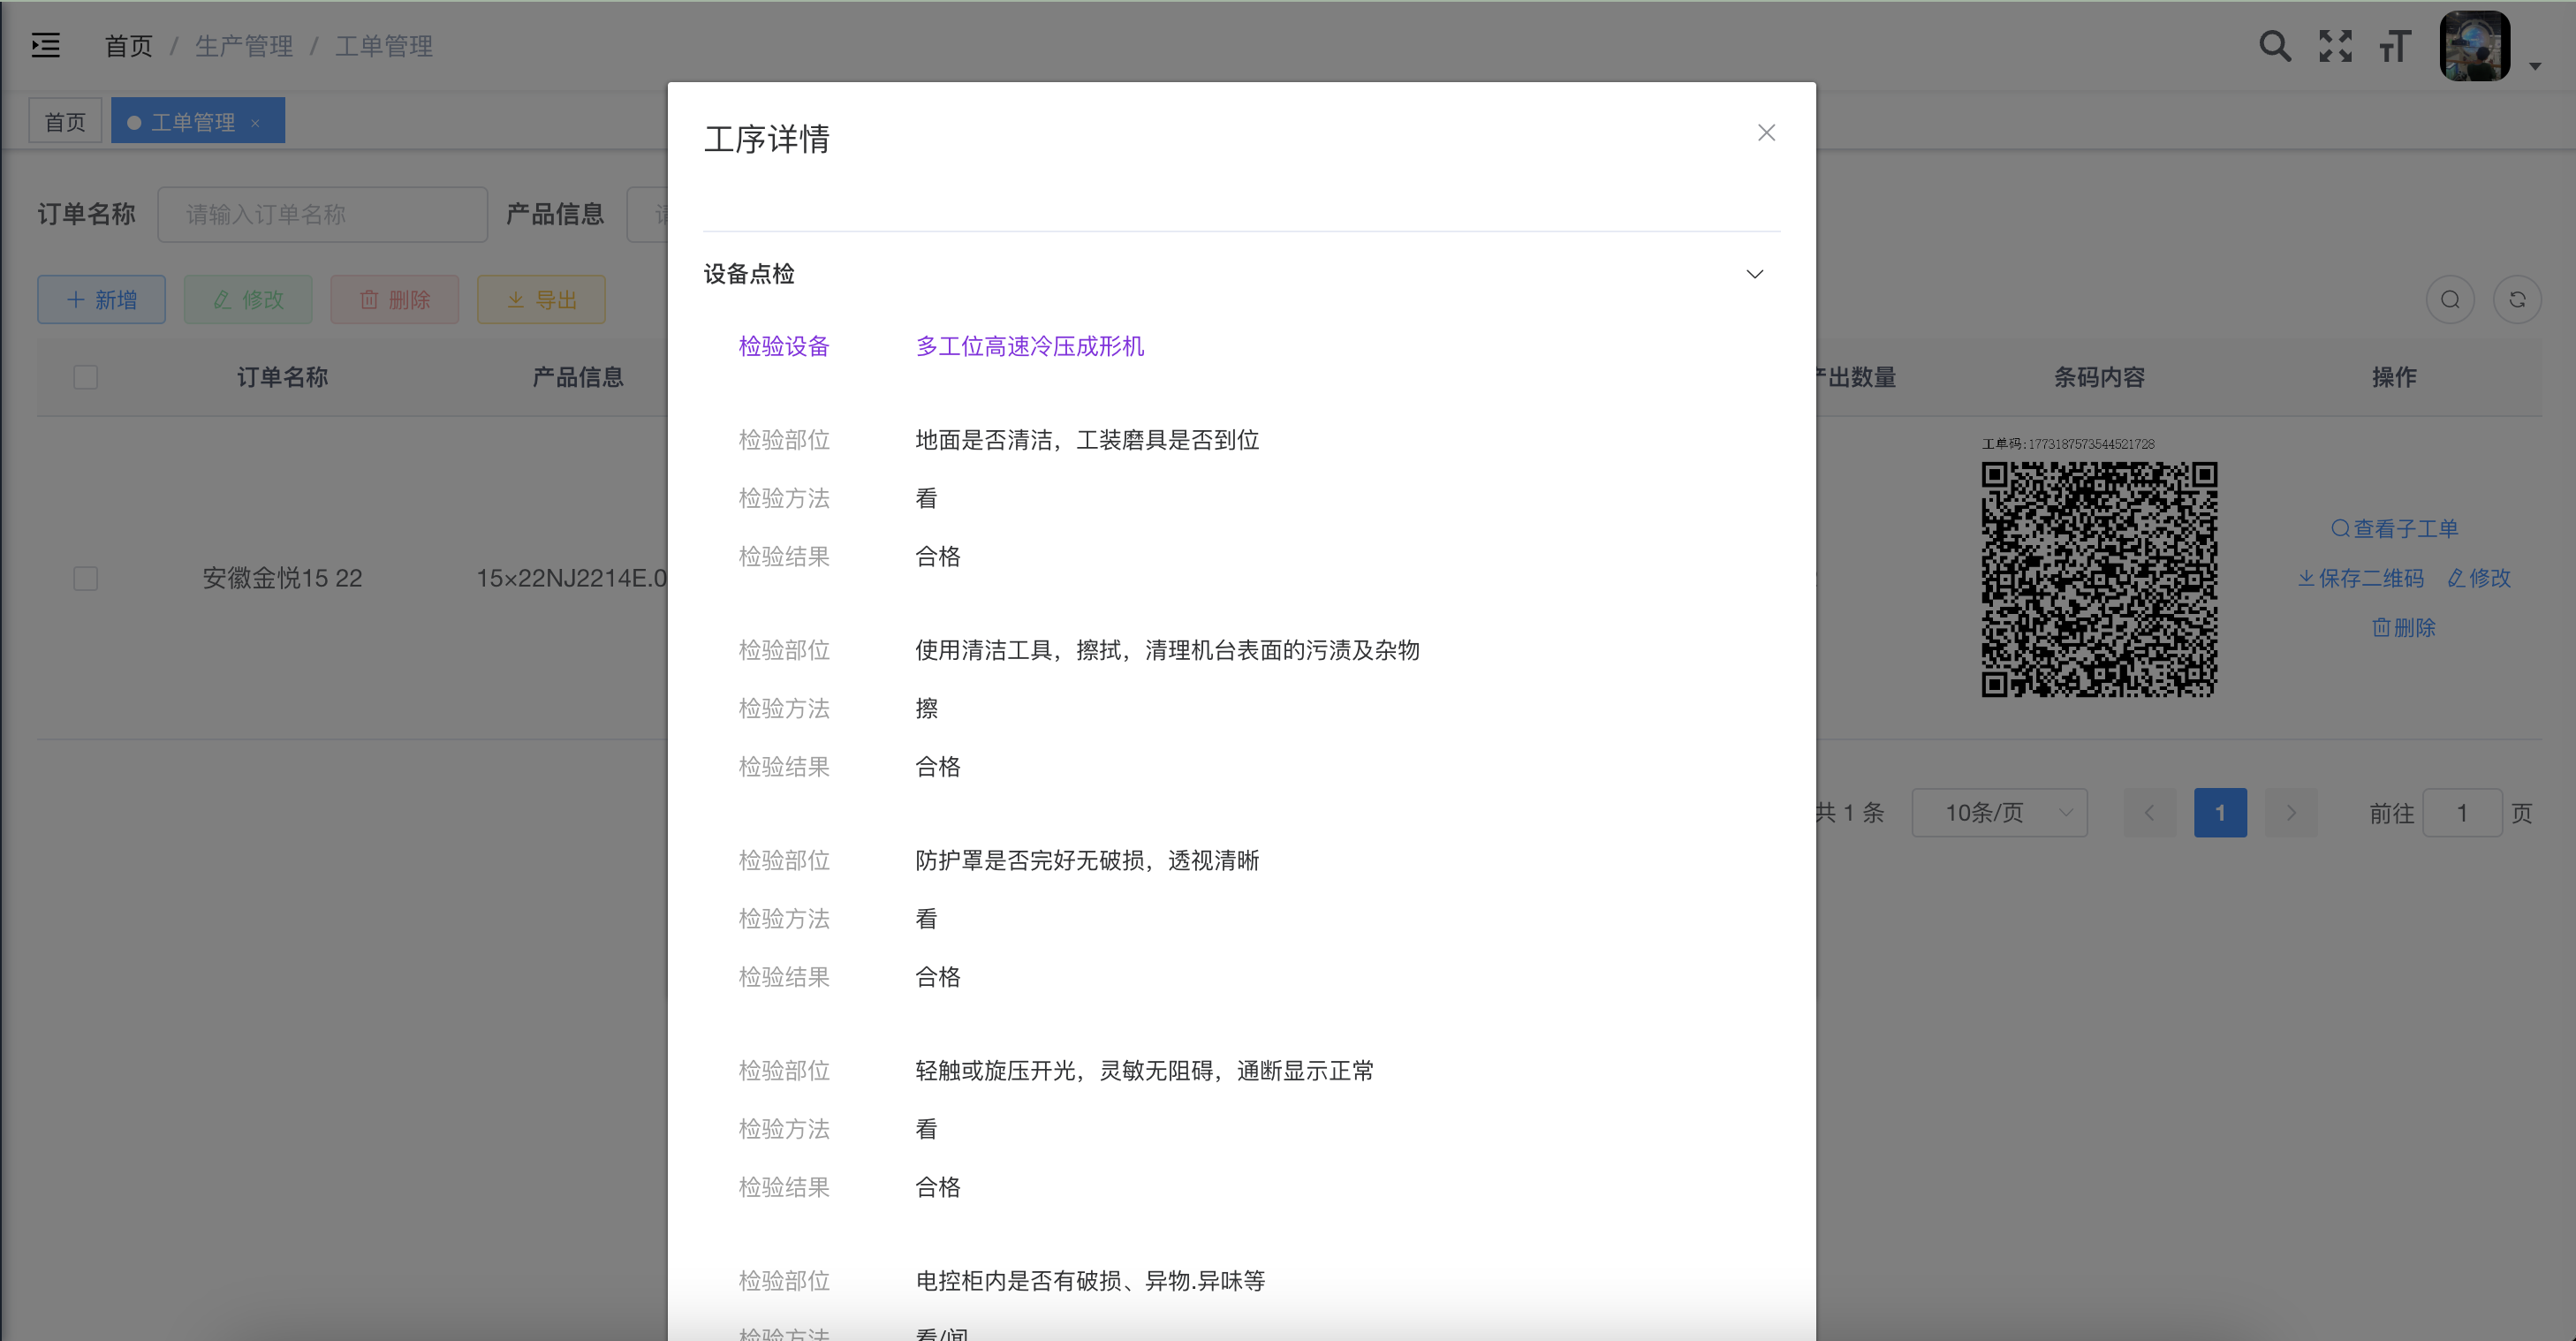The width and height of the screenshot is (2576, 1341).
Task: Click 保存二维码 link
Action: pyautogui.click(x=2360, y=578)
